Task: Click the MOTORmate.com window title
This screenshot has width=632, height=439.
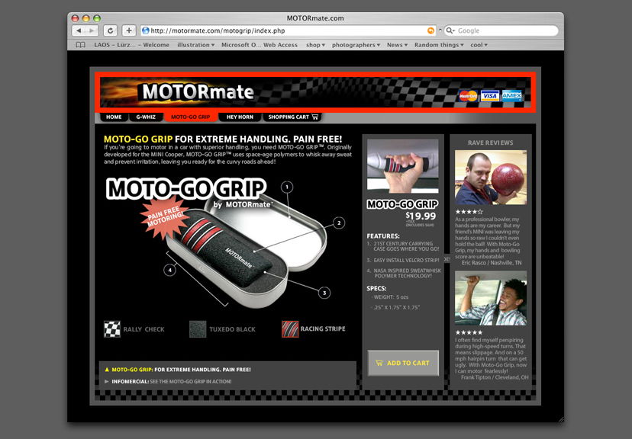Action: tap(315, 18)
